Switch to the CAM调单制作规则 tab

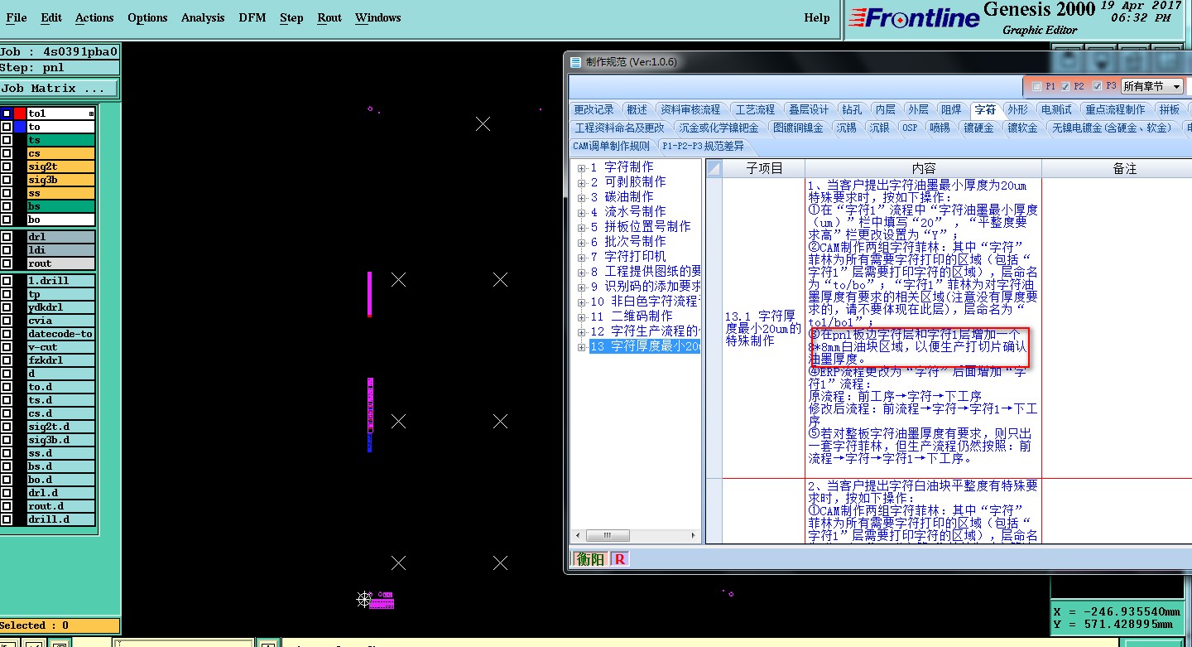(611, 146)
